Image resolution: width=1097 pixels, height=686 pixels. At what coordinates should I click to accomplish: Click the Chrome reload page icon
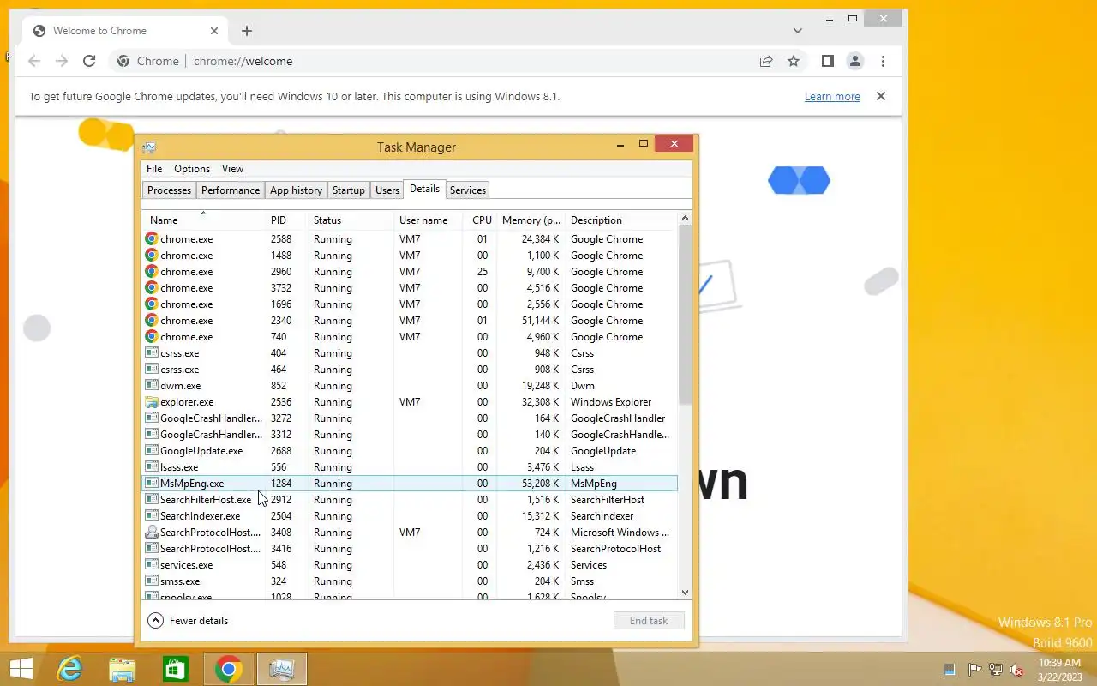tap(89, 61)
